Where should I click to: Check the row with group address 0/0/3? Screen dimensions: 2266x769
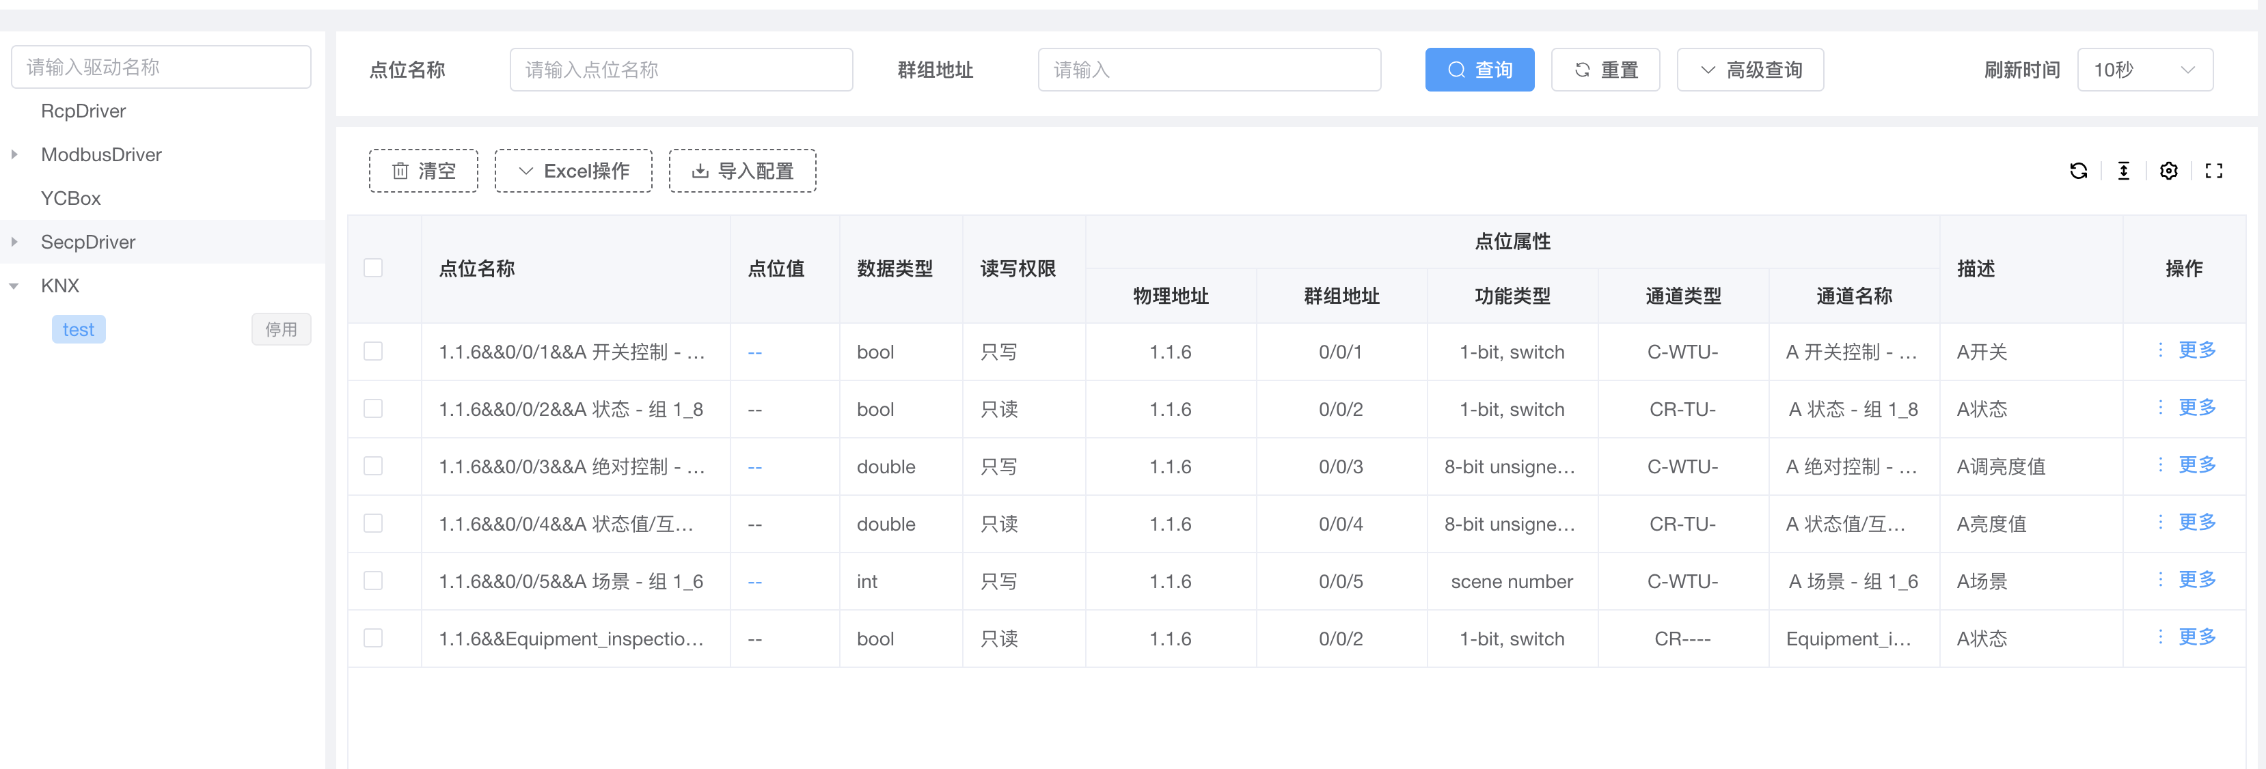[x=373, y=466]
